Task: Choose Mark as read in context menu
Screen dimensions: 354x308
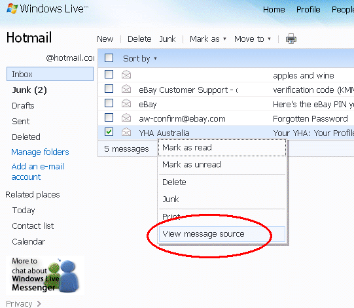Action: click(x=222, y=148)
